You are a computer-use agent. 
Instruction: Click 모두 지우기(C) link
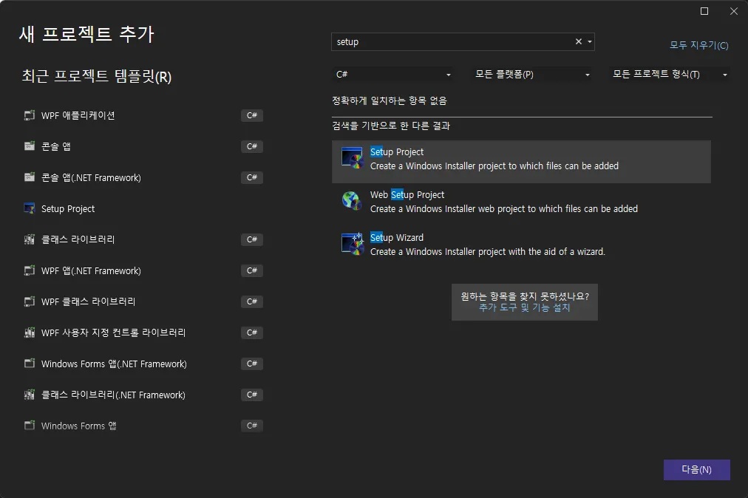(x=699, y=45)
